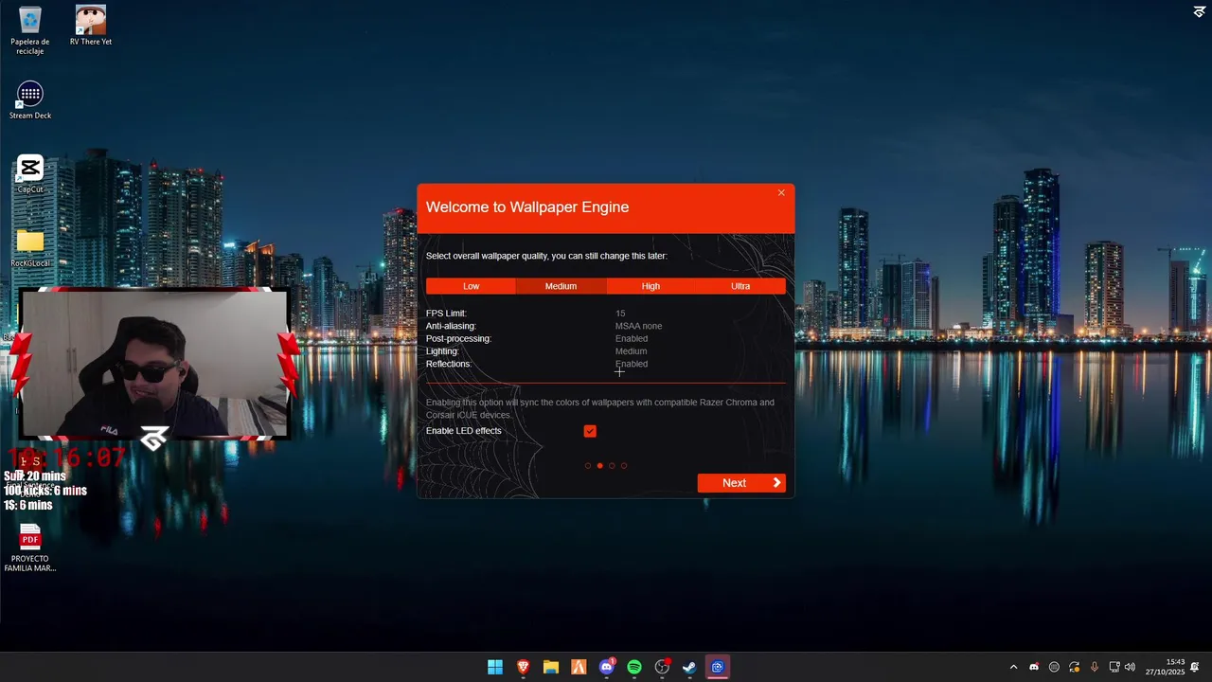This screenshot has height=682, width=1212.
Task: Select the High quality preset
Action: [x=651, y=286]
